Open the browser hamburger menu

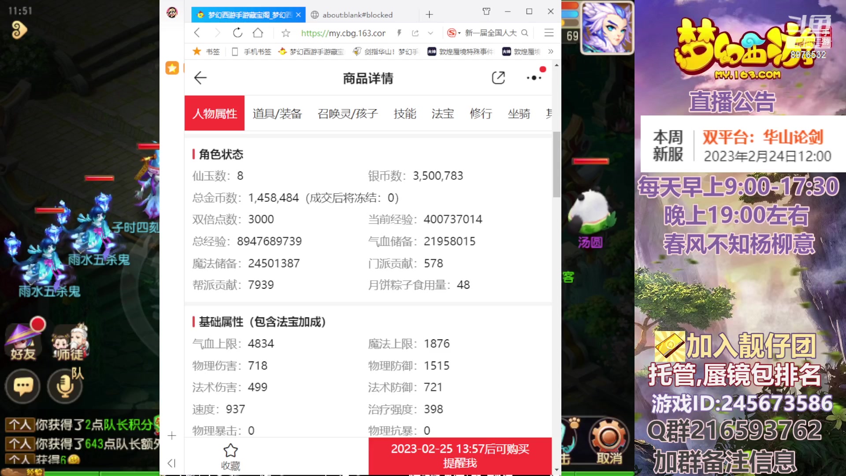pyautogui.click(x=549, y=33)
